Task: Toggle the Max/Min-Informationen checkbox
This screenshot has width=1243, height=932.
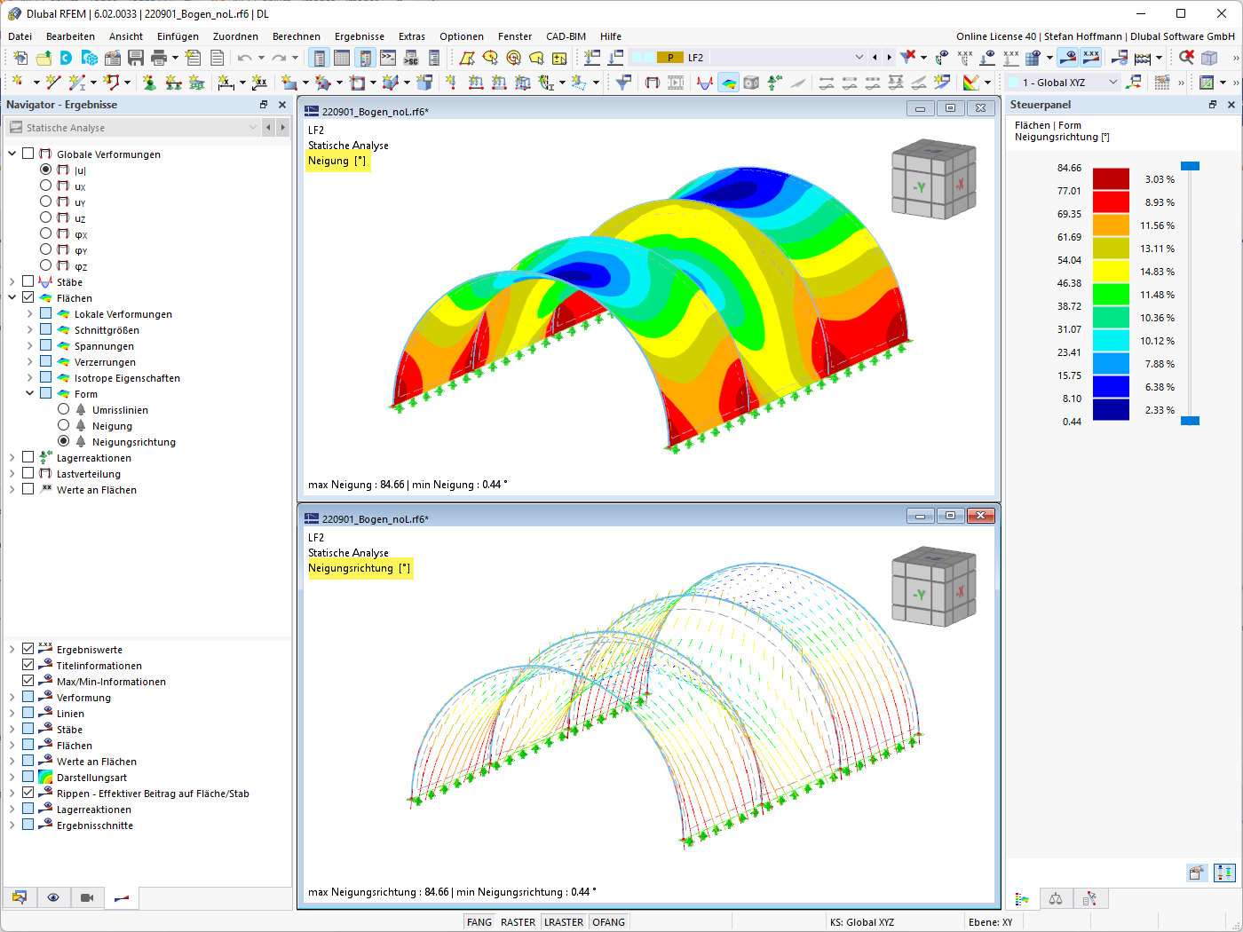Action: [x=28, y=681]
